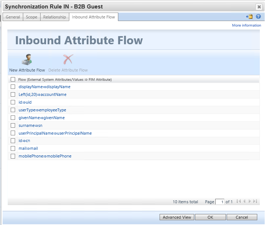Open the displayName⇒displayName flow link
Screen dimensions: 265x225
(45, 87)
